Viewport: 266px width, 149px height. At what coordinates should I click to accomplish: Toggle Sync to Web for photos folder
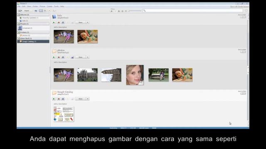click(243, 52)
